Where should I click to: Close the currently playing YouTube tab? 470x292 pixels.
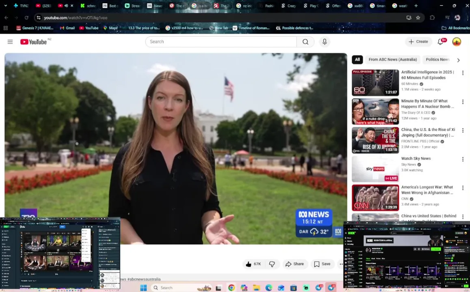click(x=72, y=6)
